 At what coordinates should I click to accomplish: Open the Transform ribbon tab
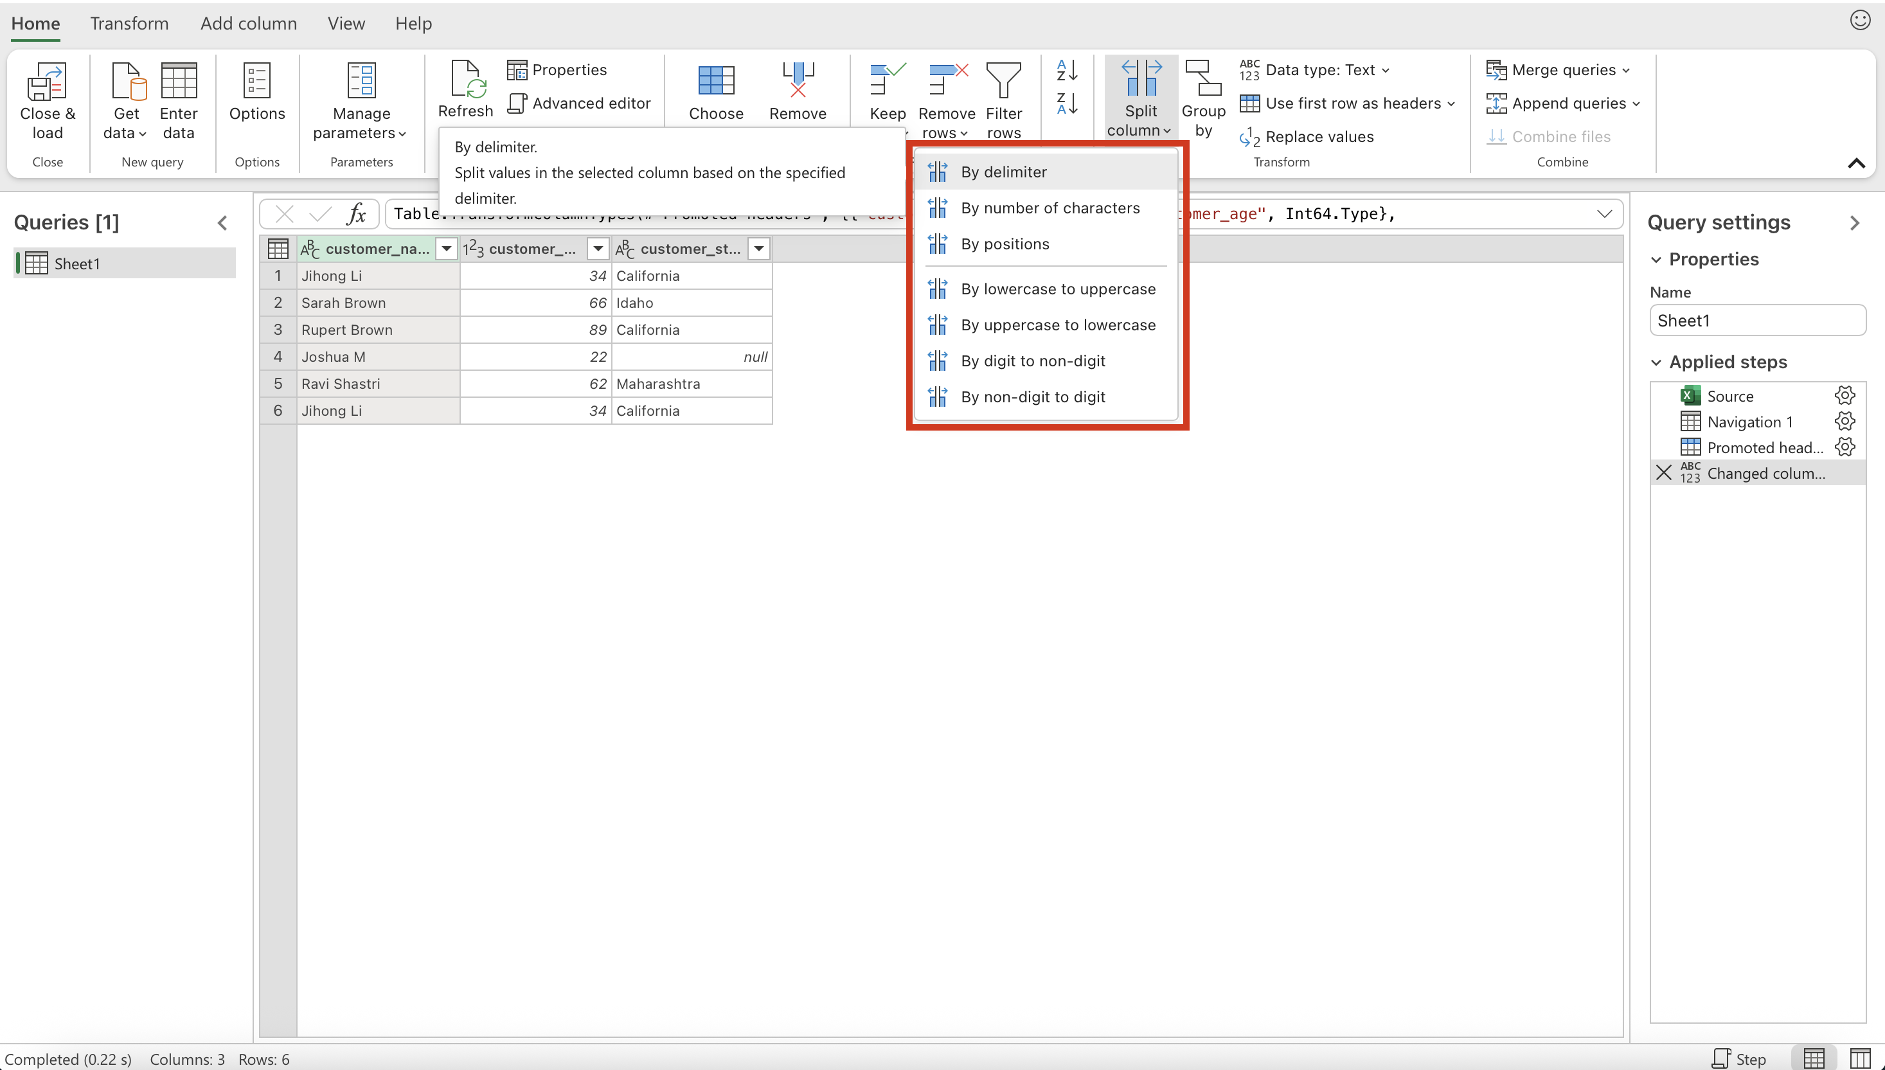(129, 24)
